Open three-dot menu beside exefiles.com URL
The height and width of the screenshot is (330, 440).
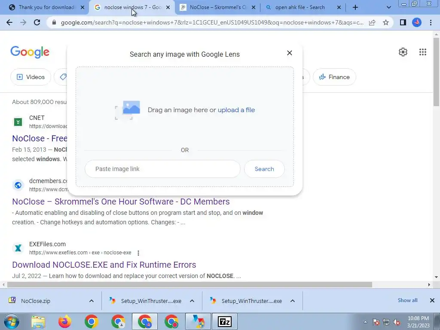(138, 253)
